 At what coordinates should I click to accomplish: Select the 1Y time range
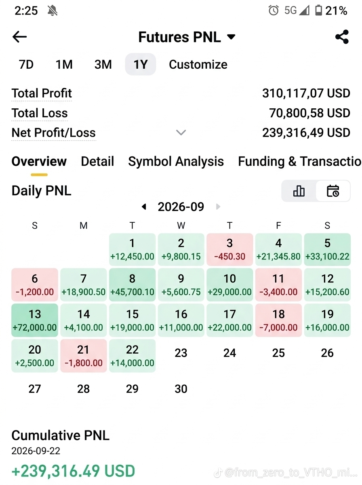[141, 65]
